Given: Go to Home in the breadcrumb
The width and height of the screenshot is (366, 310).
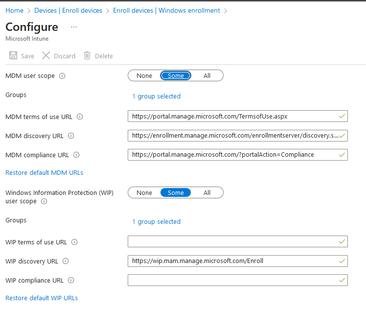Looking at the screenshot, I should pyautogui.click(x=14, y=10).
